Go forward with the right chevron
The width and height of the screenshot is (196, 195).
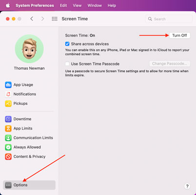click(42, 19)
